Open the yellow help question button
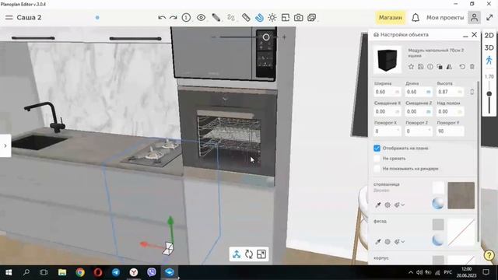The image size is (498, 280). pos(489,255)
